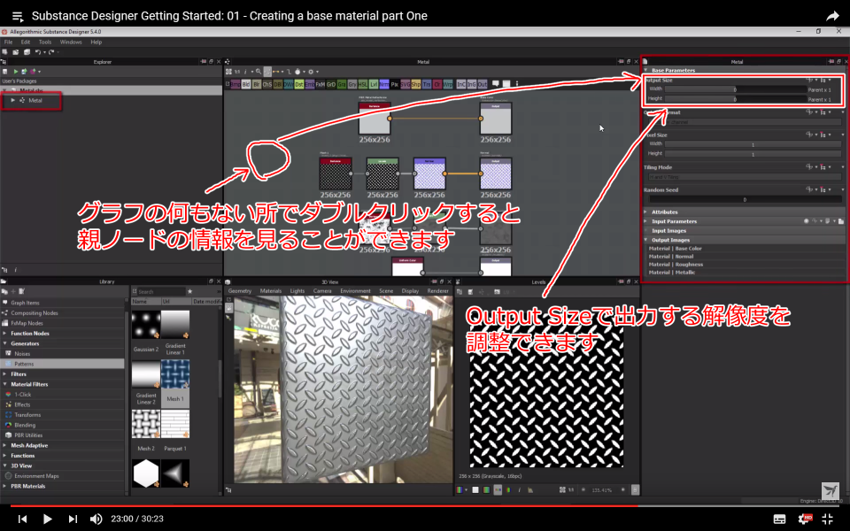Toggle the Library favorites star filter
Image resolution: width=850 pixels, height=531 pixels.
tap(189, 291)
